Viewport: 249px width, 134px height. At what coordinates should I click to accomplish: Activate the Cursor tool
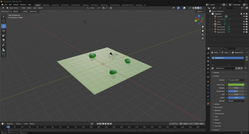[4, 21]
